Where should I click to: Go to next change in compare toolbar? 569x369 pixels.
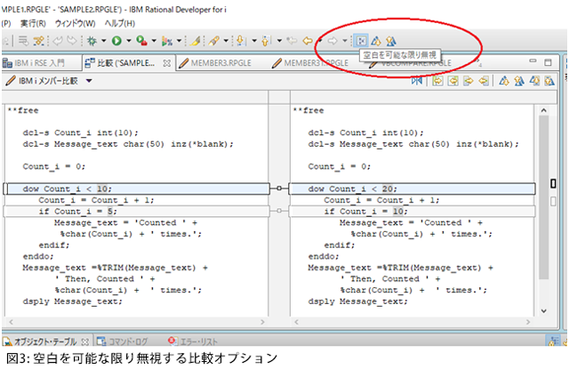click(534, 81)
